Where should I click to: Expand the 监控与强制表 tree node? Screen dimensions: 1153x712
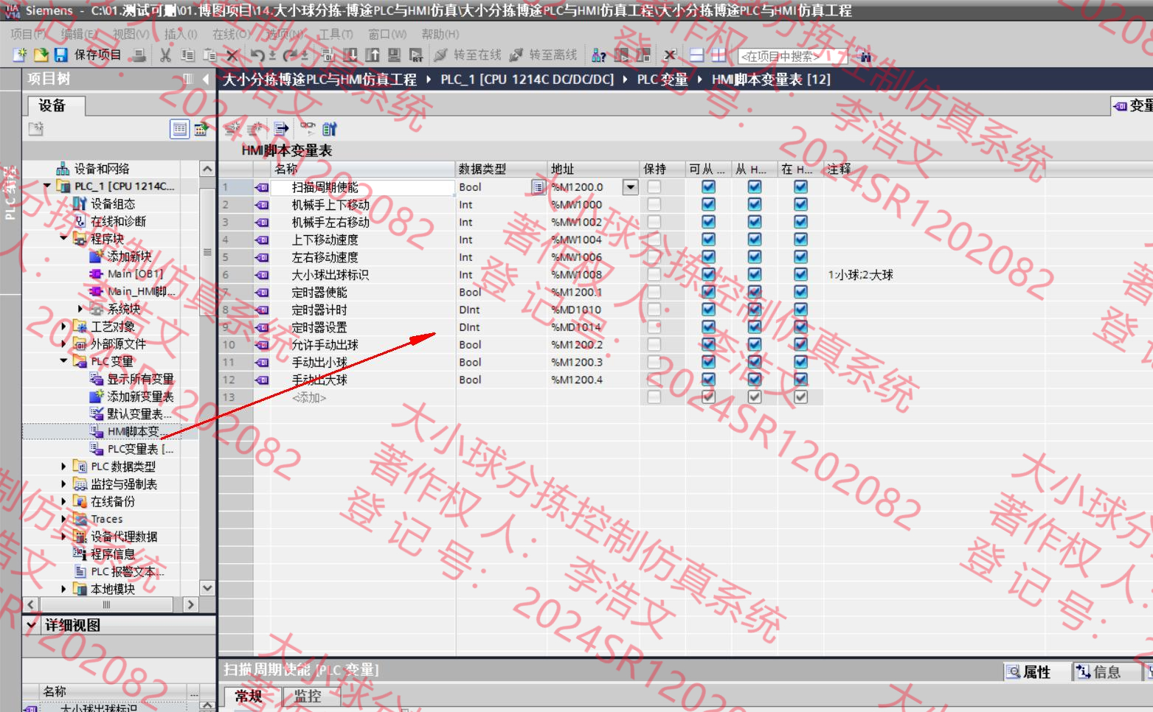pos(63,484)
